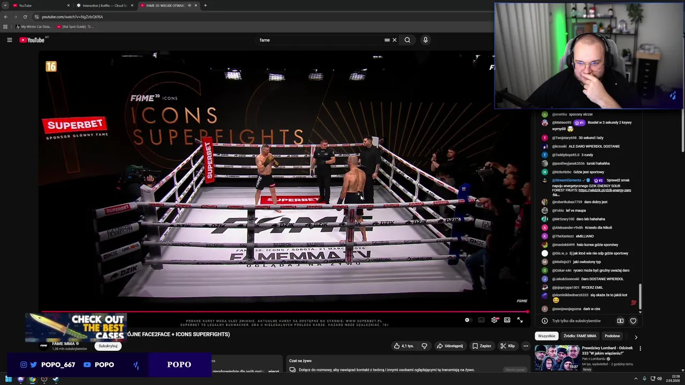Viewport: 685px width, 385px height.
Task: Open the browser tab search dropdown
Action: pyautogui.click(x=4, y=5)
